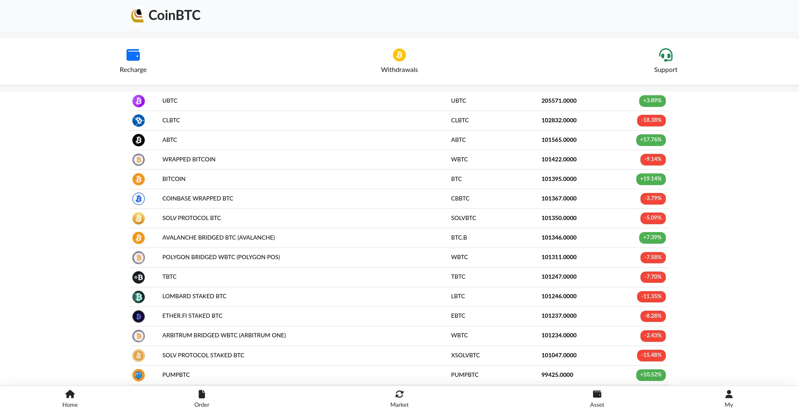Click the price 99425.0000
The height and width of the screenshot is (413, 799).
click(557, 375)
